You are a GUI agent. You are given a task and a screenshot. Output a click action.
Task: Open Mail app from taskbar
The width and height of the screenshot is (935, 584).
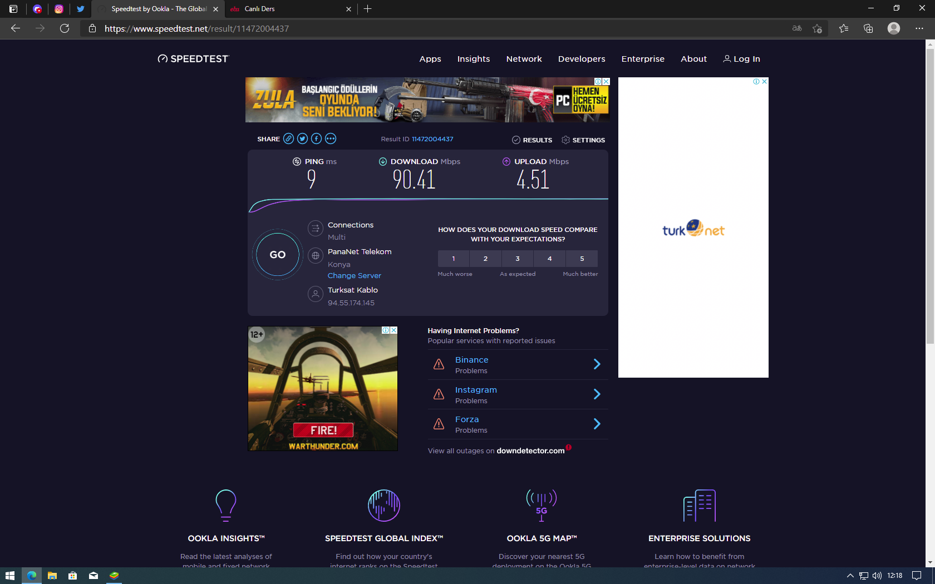pos(93,576)
